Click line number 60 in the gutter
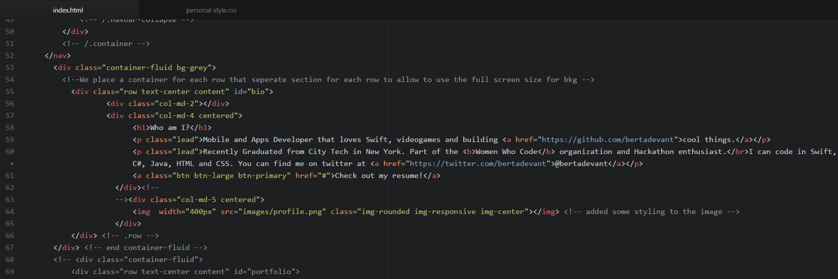The image size is (838, 279). pyautogui.click(x=10, y=151)
